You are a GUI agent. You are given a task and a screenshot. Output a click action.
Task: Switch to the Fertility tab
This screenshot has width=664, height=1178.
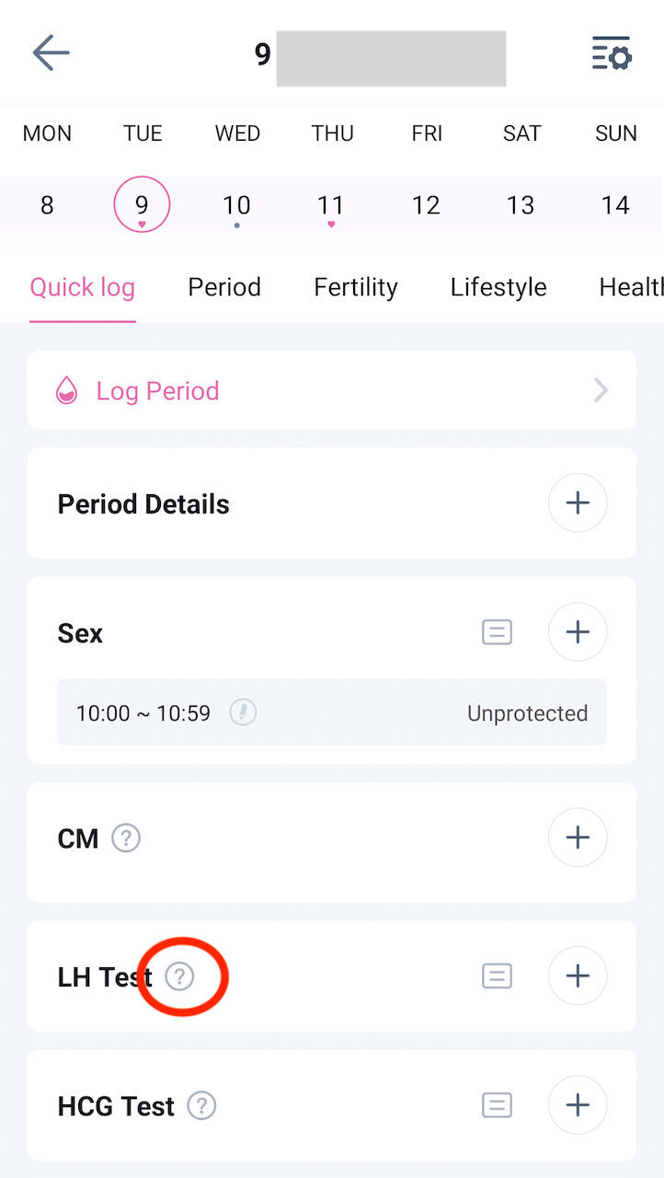[x=355, y=287]
